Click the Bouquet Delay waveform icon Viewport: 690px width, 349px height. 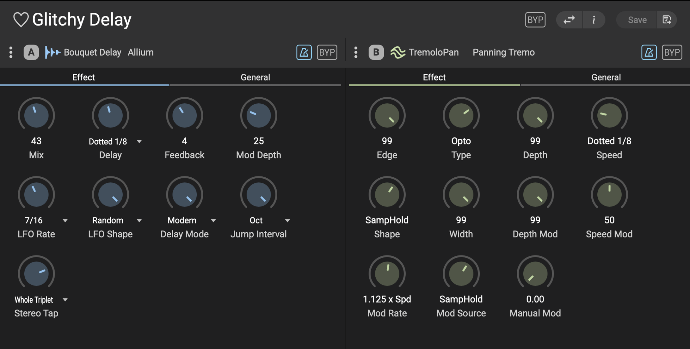53,53
